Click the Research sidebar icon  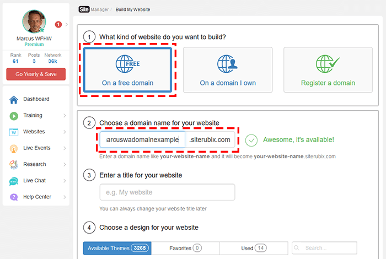coord(13,164)
